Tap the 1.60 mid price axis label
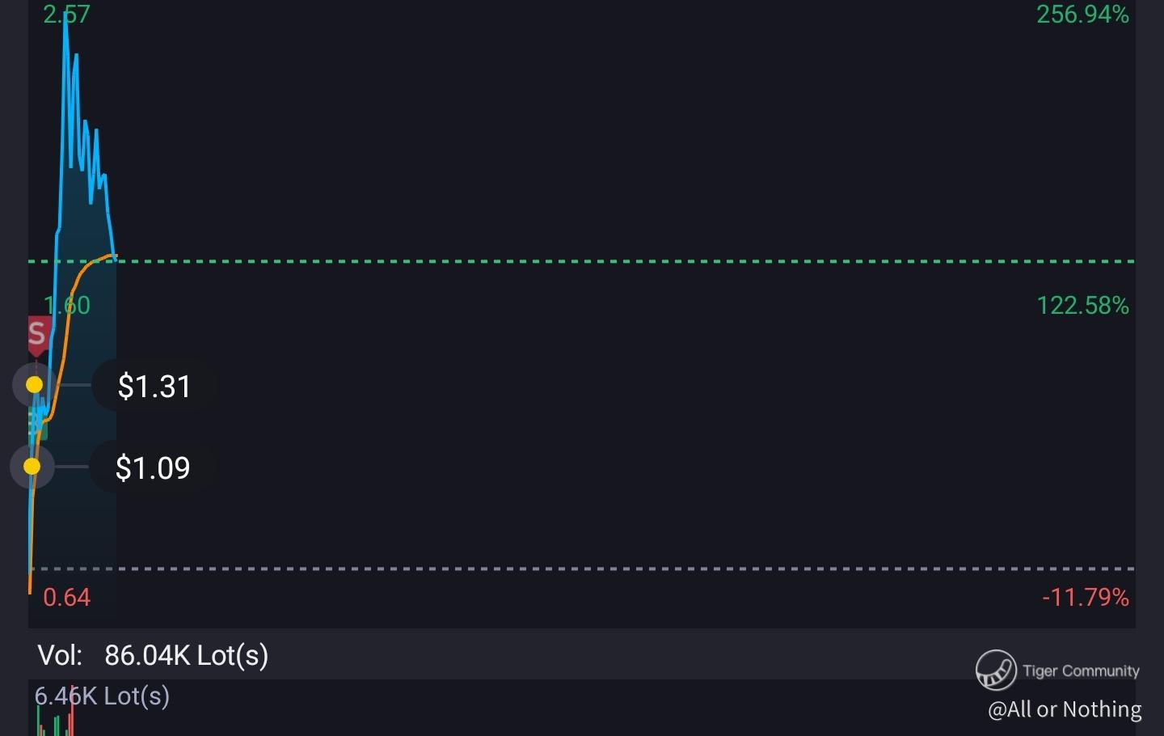This screenshot has height=736, width=1164. click(67, 305)
